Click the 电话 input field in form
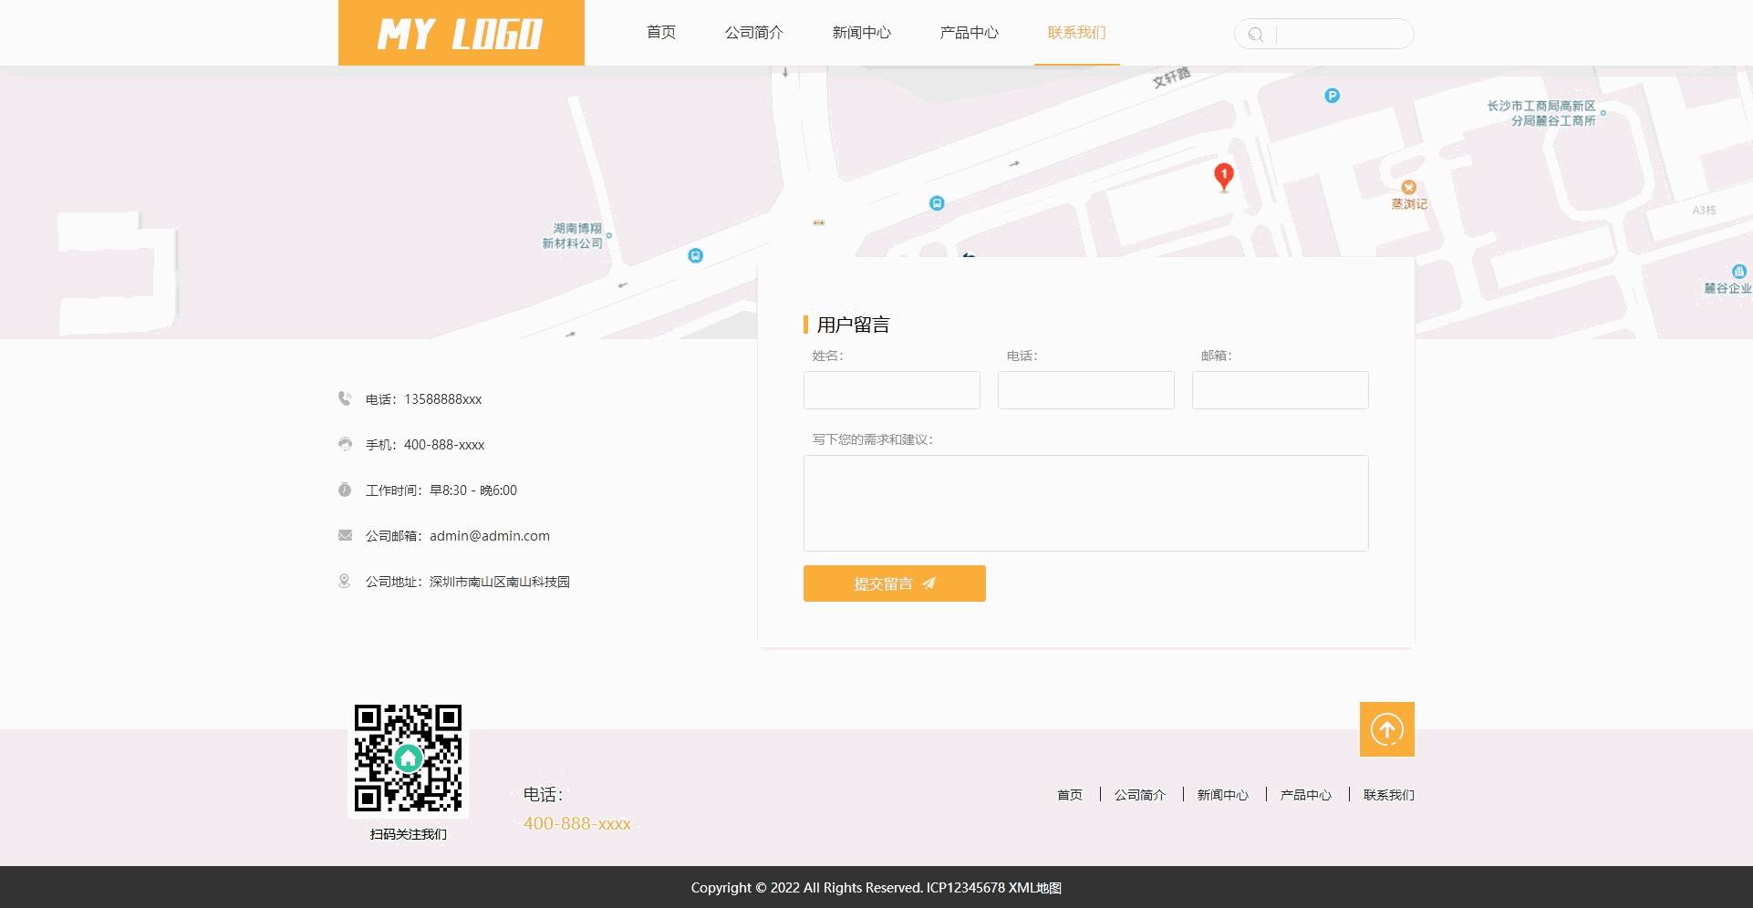Image resolution: width=1753 pixels, height=908 pixels. [x=1086, y=390]
